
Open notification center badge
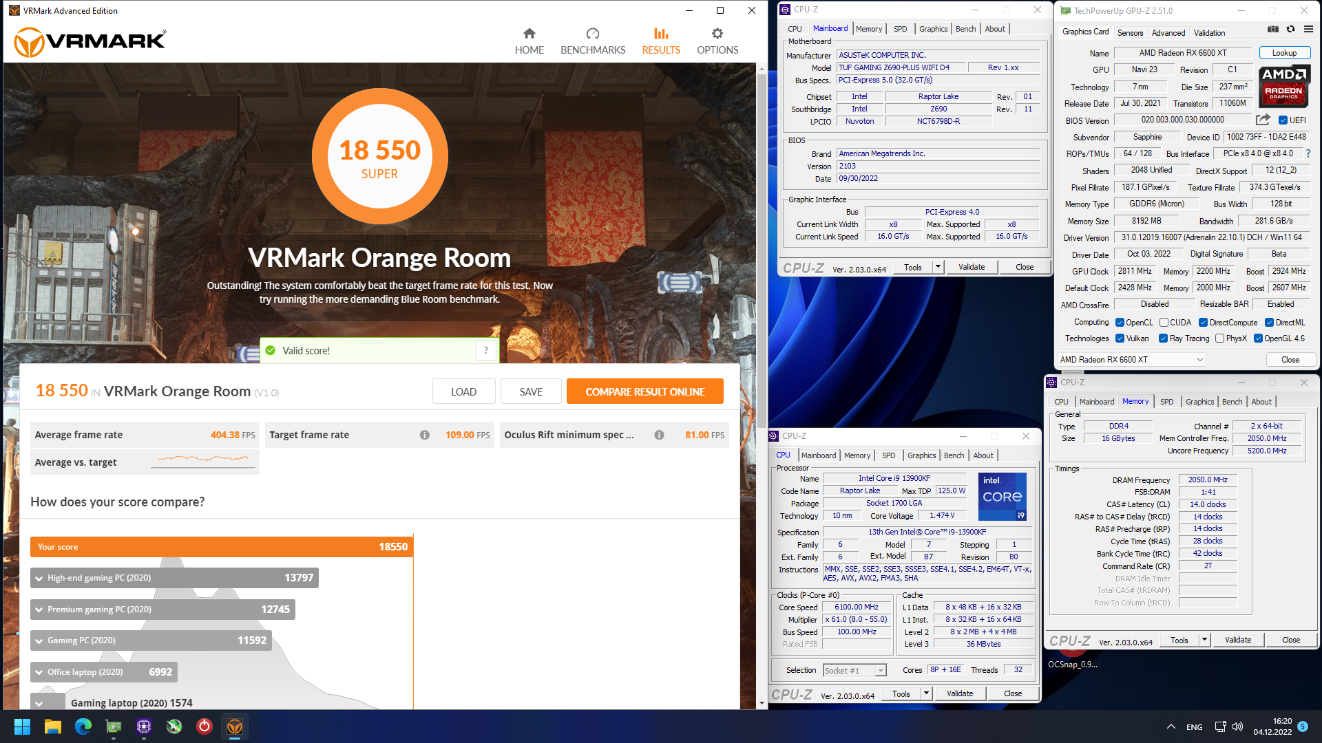(1303, 726)
